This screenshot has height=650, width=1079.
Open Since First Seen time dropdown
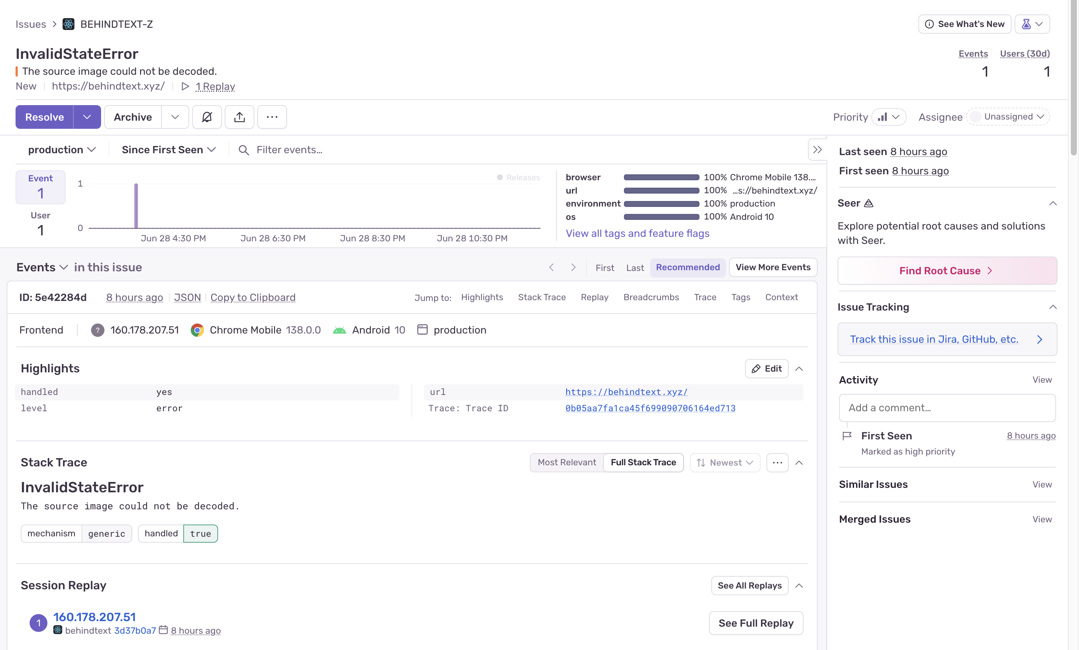coord(168,150)
